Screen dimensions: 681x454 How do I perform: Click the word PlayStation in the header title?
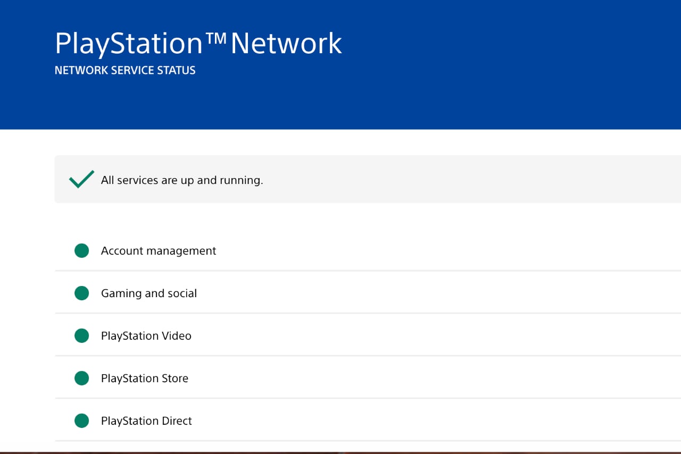tap(129, 45)
